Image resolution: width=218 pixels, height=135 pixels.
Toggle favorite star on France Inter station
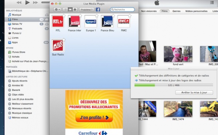click(x=80, y=16)
